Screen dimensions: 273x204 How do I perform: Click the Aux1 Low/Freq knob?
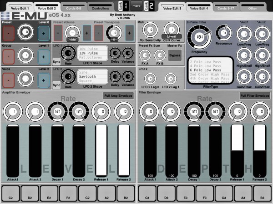tap(244, 34)
